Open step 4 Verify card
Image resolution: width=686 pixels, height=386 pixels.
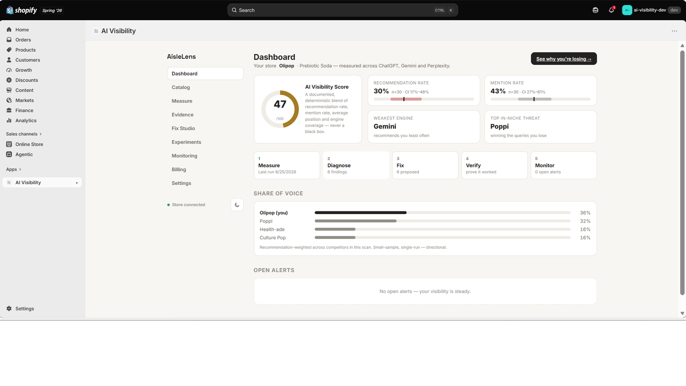pos(494,165)
